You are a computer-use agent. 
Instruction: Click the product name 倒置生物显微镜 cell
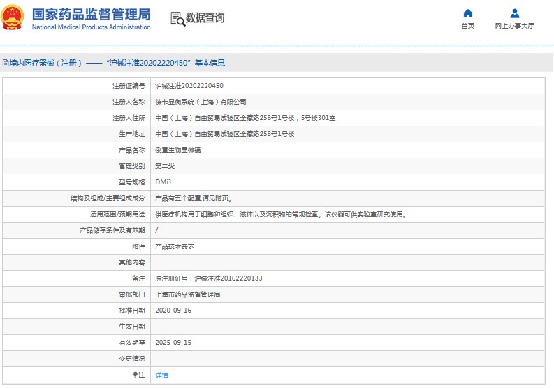[177, 150]
